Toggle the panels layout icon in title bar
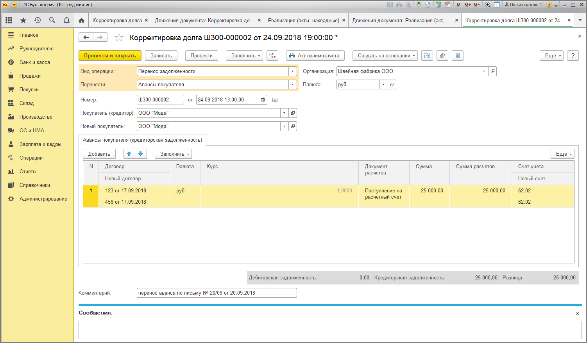The height and width of the screenshot is (343, 587). pyautogui.click(x=497, y=5)
